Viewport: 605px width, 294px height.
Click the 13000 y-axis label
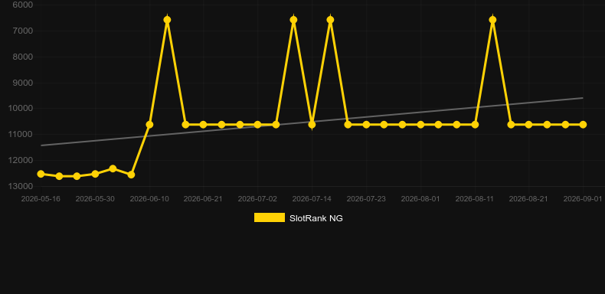(21, 186)
